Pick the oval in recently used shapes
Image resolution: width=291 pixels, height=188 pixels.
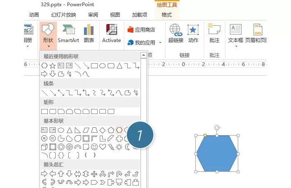102,66
